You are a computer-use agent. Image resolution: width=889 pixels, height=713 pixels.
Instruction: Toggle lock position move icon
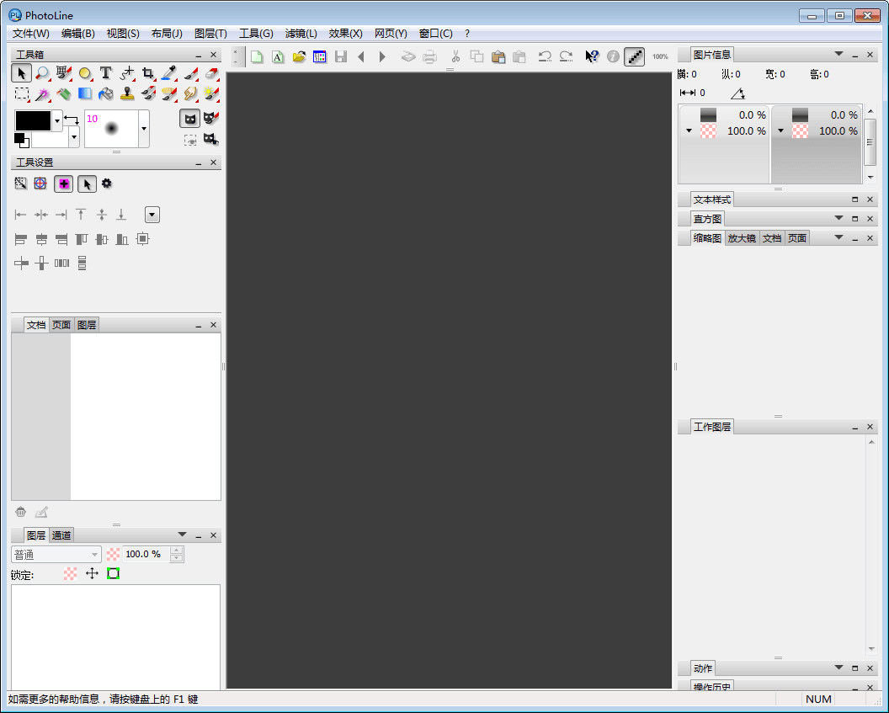93,573
